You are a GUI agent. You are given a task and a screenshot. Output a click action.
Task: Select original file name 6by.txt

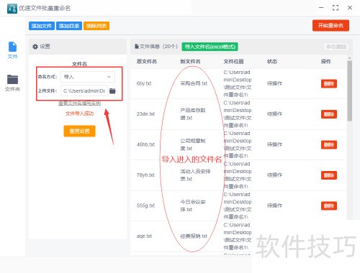[144, 83]
